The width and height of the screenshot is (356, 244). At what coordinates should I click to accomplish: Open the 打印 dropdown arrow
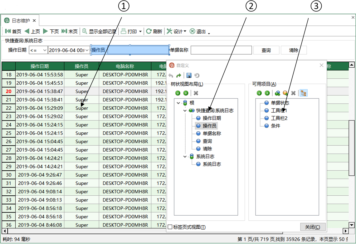(x=140, y=32)
